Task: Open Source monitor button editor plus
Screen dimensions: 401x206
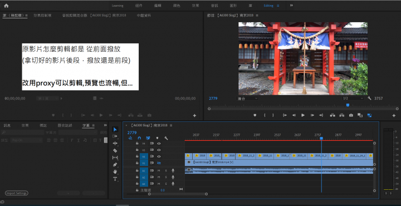Action: click(194, 115)
